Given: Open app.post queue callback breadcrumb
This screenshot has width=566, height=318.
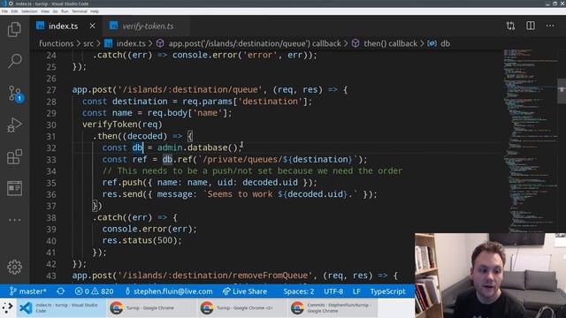Looking at the screenshot, I should (x=249, y=43).
